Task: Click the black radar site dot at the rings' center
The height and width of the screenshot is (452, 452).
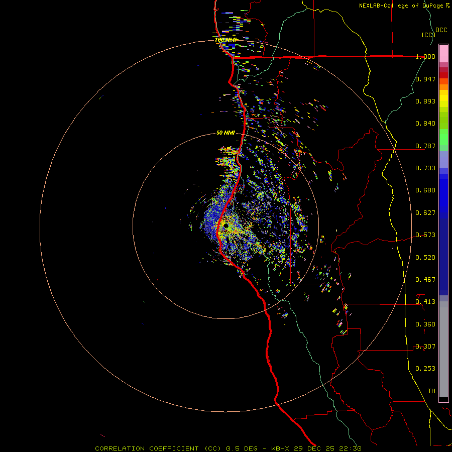Action: coord(225,225)
